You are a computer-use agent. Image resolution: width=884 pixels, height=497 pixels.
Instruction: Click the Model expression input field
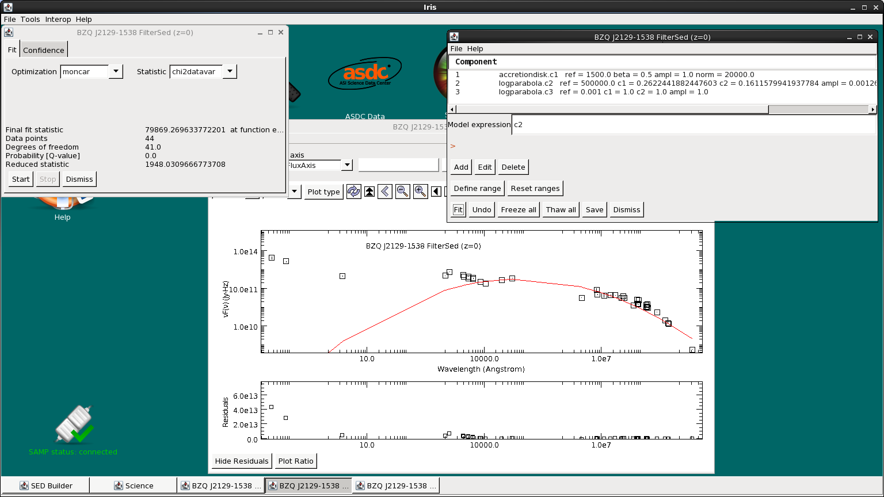(x=694, y=124)
